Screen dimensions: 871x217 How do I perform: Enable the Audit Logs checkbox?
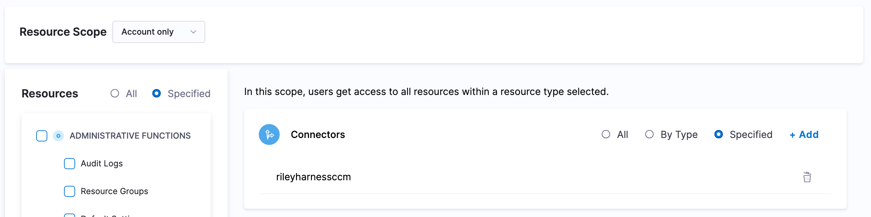pyautogui.click(x=70, y=164)
